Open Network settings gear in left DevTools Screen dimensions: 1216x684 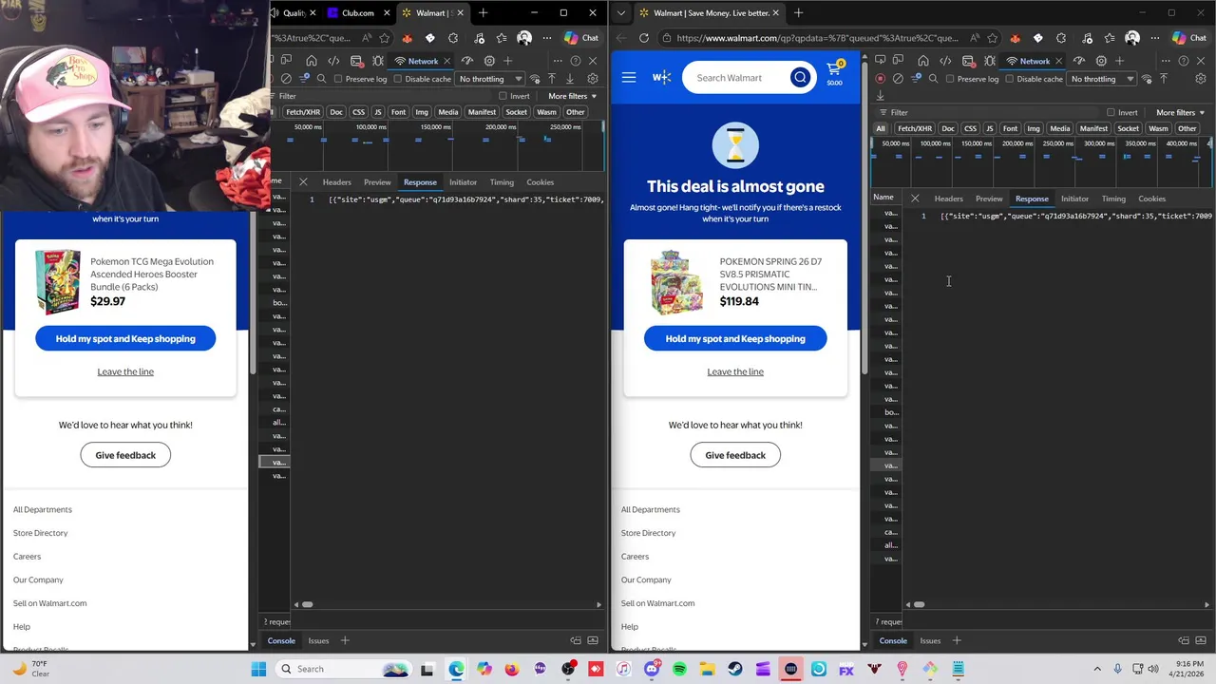click(593, 79)
